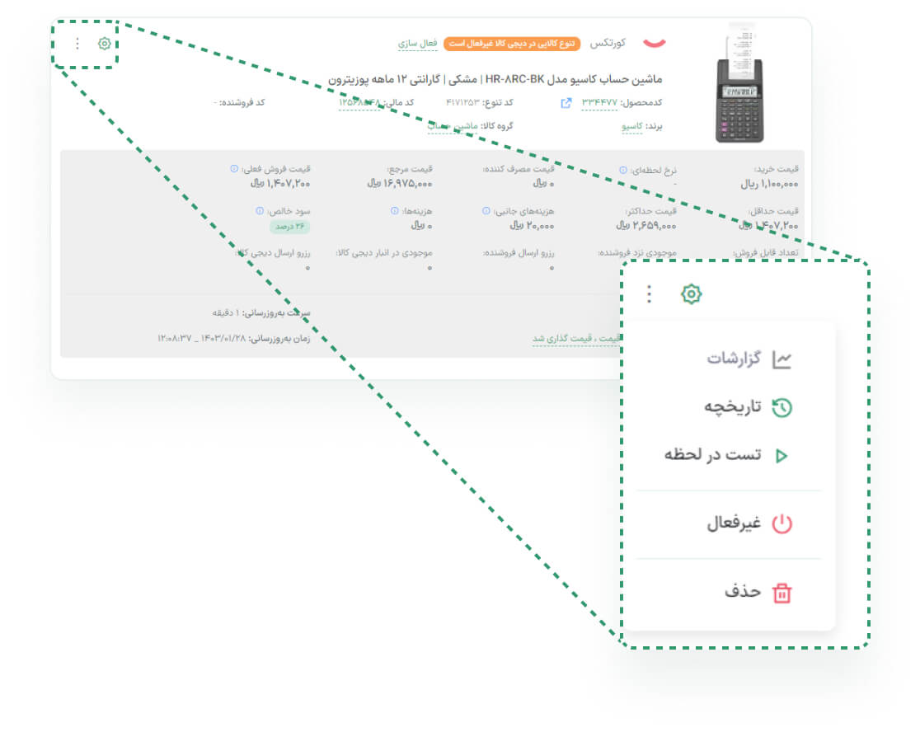Click the gear icon in the enlarged panel
The width and height of the screenshot is (920, 732).
click(691, 293)
